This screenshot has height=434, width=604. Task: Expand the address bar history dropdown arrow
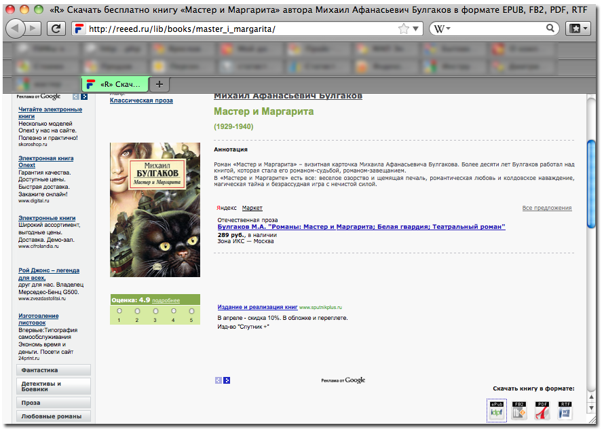(416, 29)
